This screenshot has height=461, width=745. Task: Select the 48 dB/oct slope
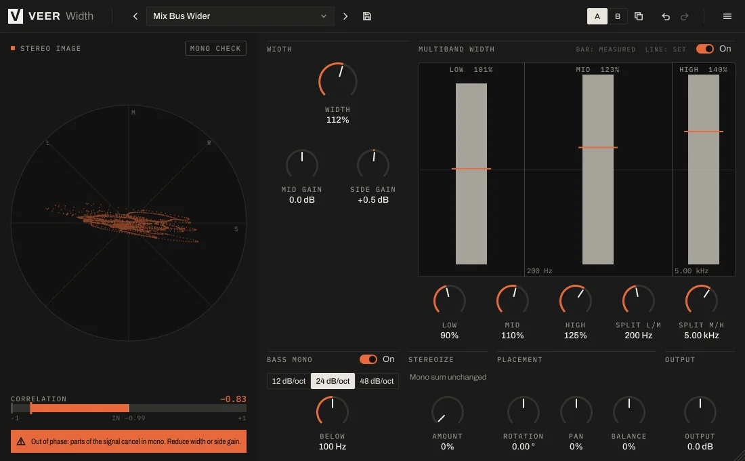coord(377,381)
